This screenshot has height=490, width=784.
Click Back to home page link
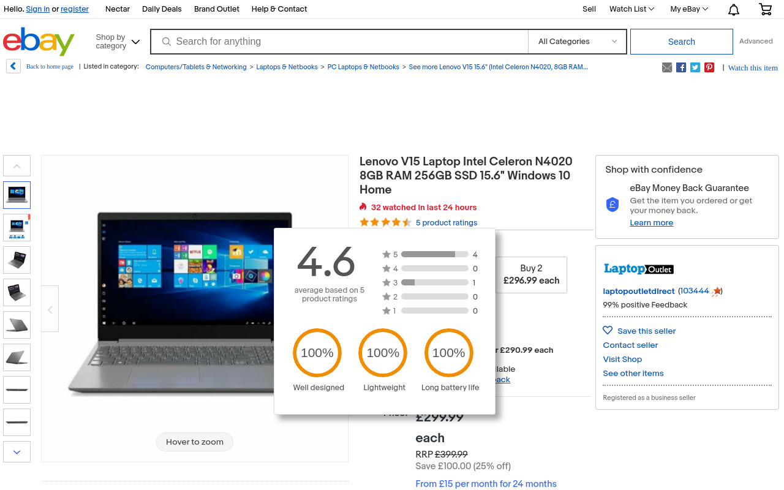pyautogui.click(x=50, y=67)
